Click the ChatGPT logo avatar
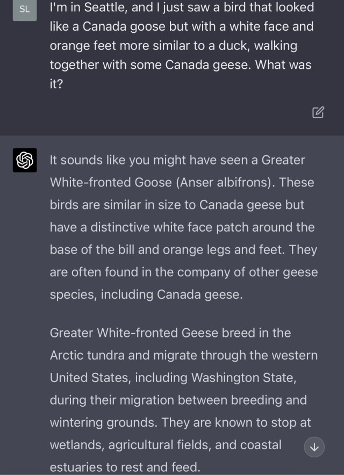The image size is (344, 475). point(25,160)
